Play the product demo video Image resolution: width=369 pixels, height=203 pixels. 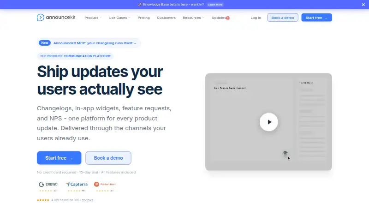click(268, 122)
